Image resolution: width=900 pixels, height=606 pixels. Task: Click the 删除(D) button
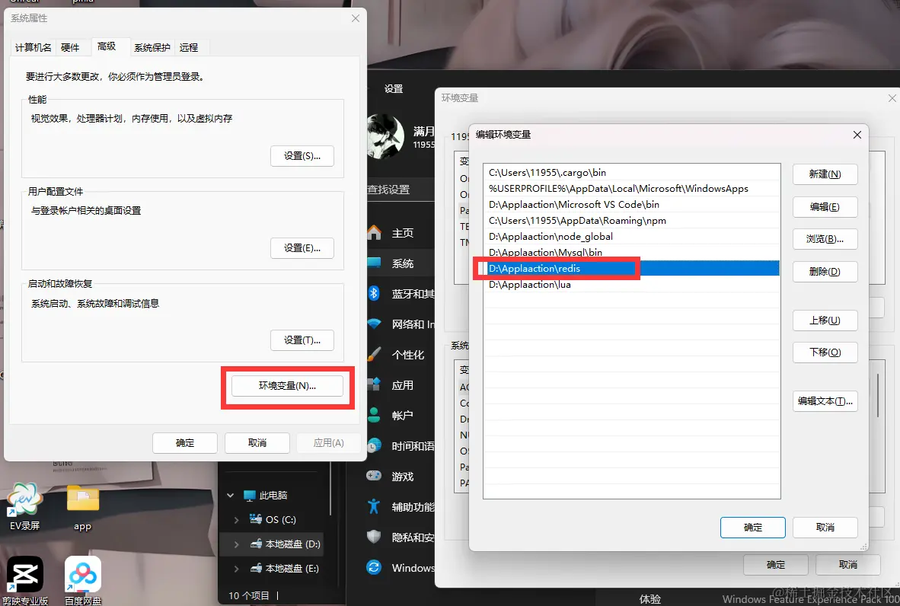coord(825,272)
